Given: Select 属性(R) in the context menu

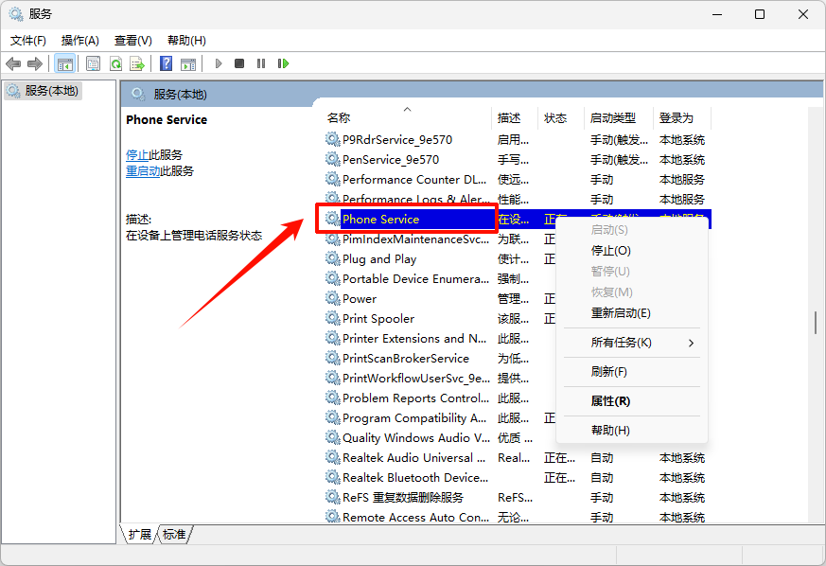Looking at the screenshot, I should click(x=610, y=401).
